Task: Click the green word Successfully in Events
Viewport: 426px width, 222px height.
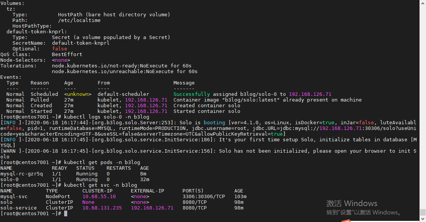Action: click(192, 94)
